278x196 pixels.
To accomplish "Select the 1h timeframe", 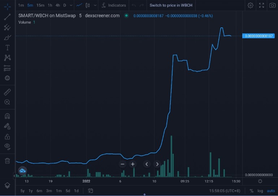I will [x=50, y=5].
